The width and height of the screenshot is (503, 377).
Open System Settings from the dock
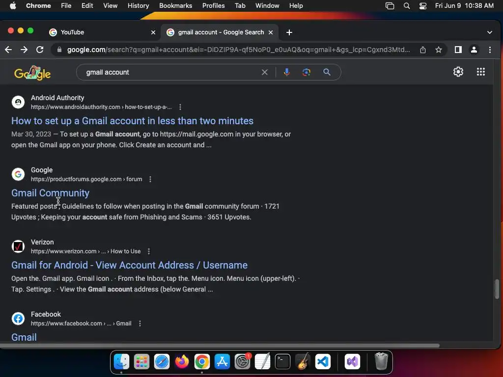(242, 362)
